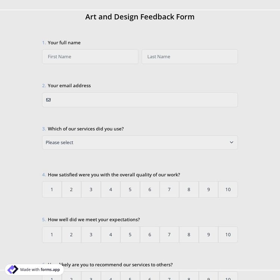Choose 6 for overall quality of work
The width and height of the screenshot is (280, 280).
pos(150,190)
